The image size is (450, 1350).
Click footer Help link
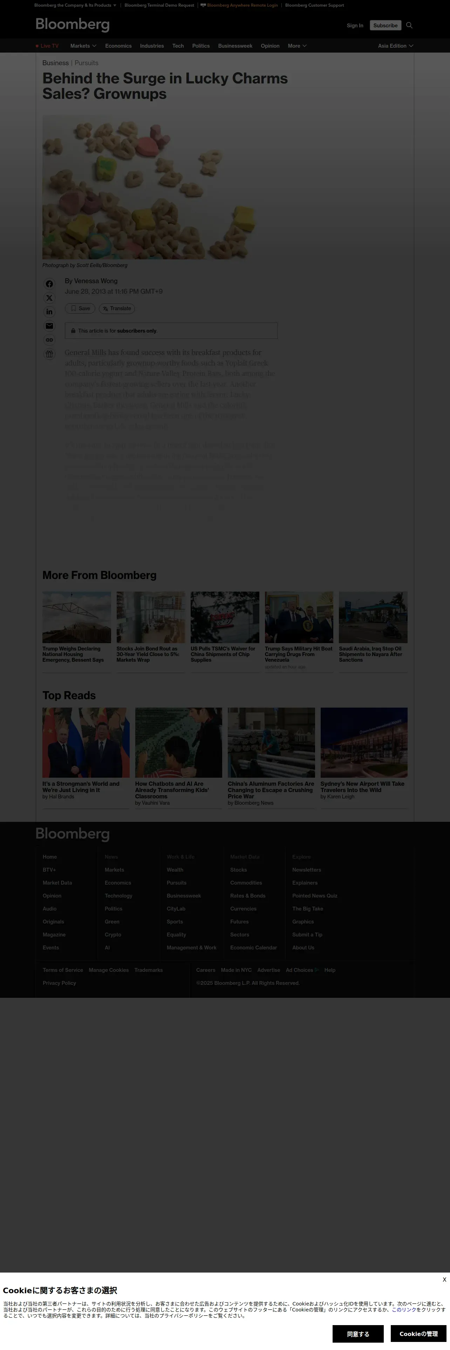coord(329,970)
